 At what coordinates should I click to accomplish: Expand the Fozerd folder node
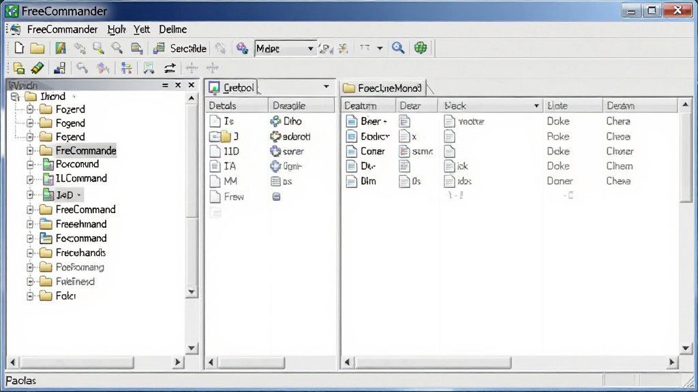click(x=30, y=110)
